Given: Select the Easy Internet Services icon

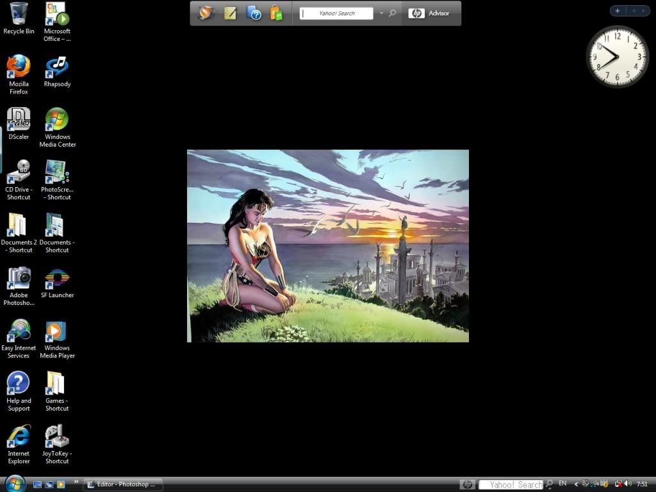Looking at the screenshot, I should pyautogui.click(x=19, y=339).
